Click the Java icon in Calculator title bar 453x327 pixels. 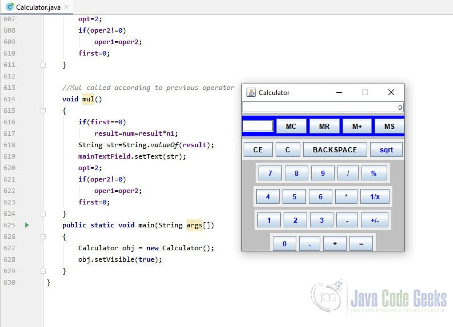click(x=251, y=92)
